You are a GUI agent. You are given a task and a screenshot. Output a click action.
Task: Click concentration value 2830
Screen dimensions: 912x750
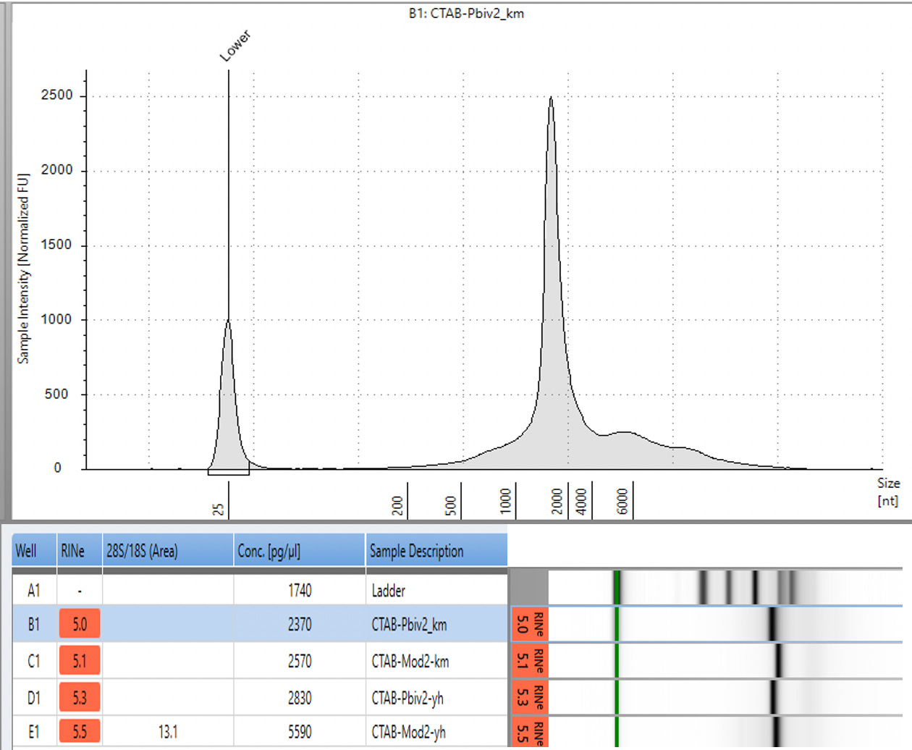tap(300, 698)
